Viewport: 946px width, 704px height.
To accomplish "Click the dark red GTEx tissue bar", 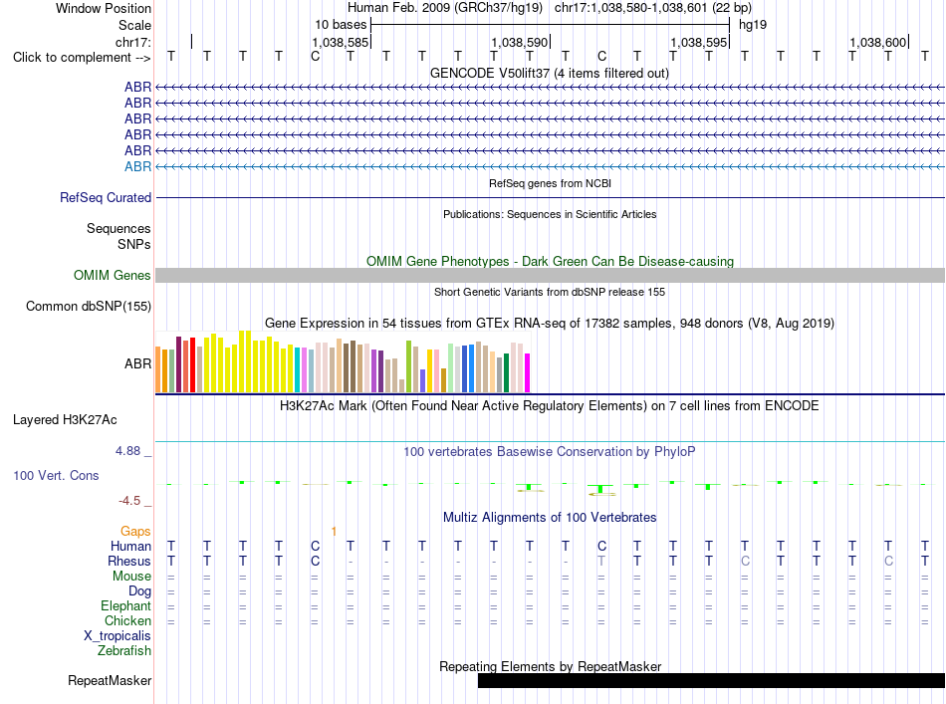I will [x=178, y=364].
